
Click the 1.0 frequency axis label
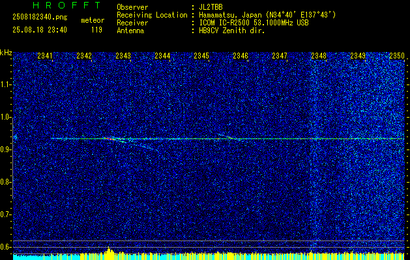point(6,117)
